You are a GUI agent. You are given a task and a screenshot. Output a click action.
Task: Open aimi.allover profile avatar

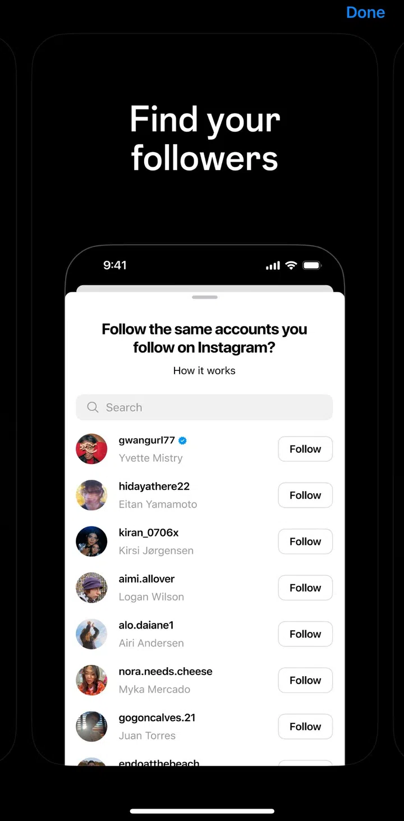point(91,588)
